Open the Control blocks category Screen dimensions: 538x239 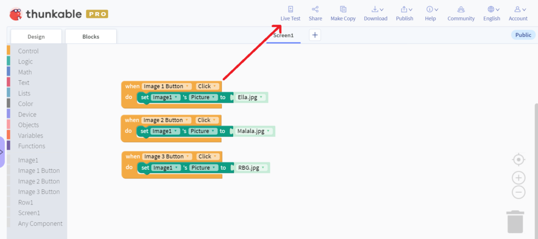pos(28,51)
